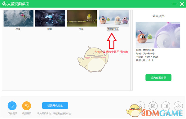This screenshot has width=186, height=119.
Task: Click the firefly logo in the title bar
Action: [4, 4]
